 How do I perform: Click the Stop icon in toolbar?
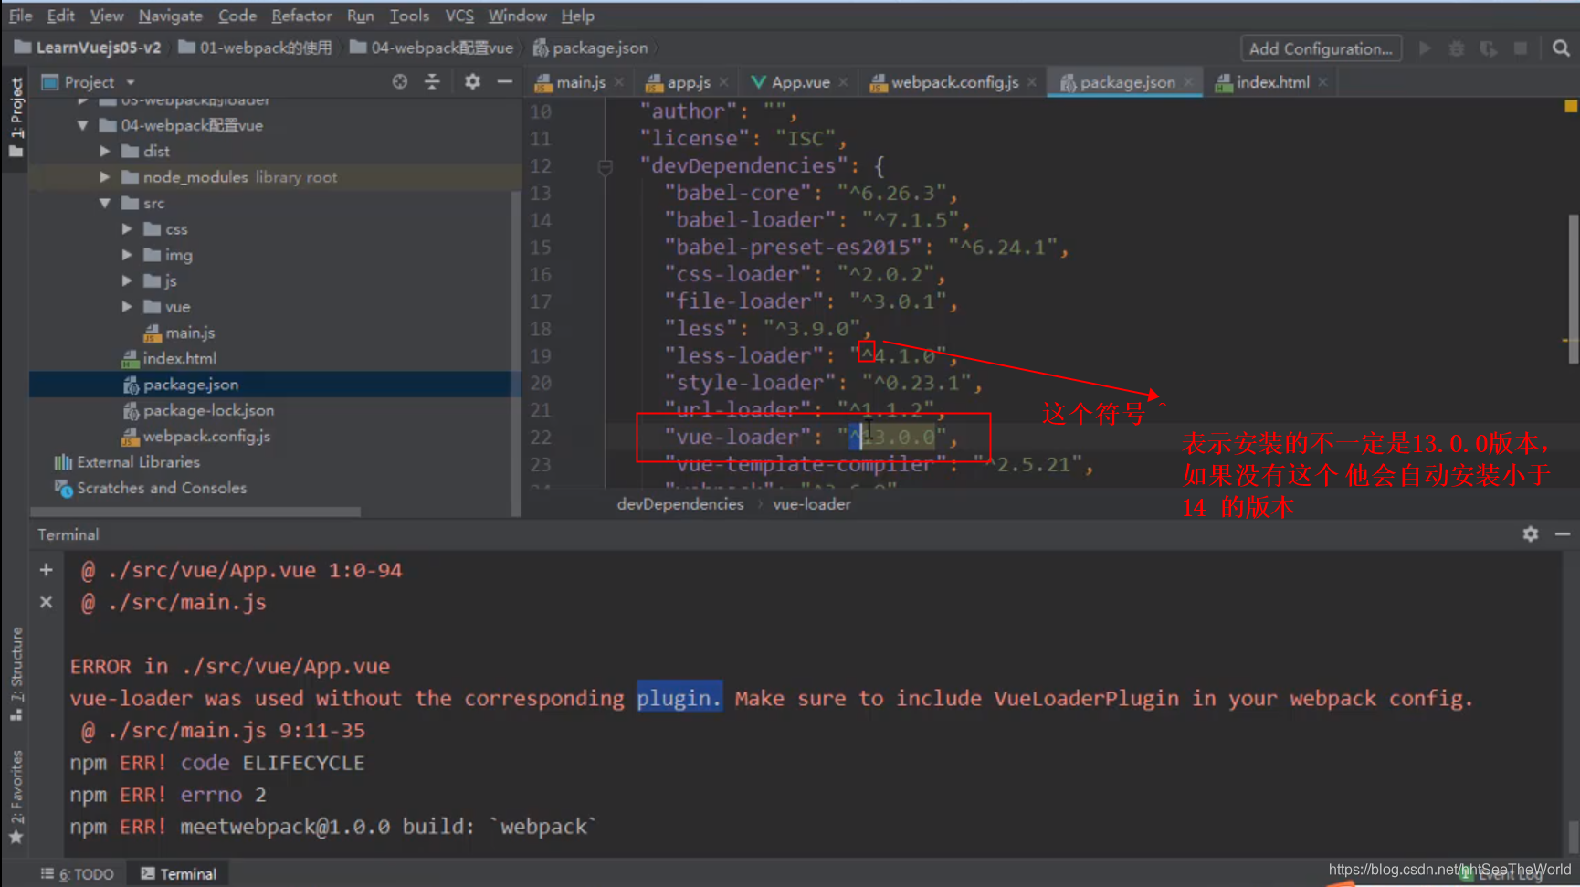point(1521,48)
